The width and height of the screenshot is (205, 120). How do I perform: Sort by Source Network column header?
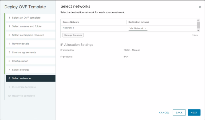71,22
